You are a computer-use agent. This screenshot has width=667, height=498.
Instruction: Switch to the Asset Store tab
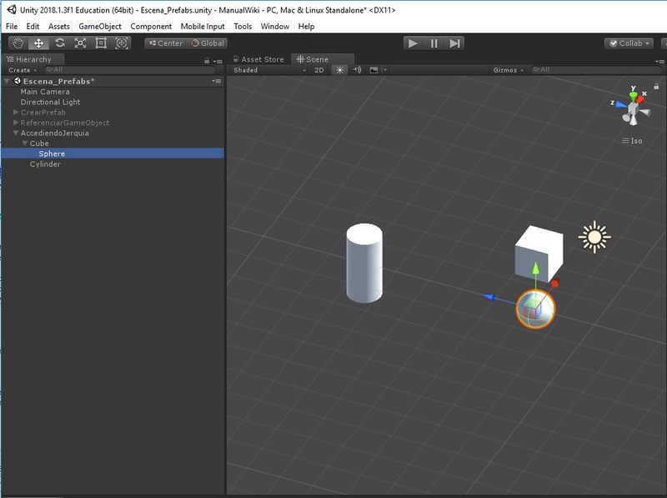click(x=258, y=59)
